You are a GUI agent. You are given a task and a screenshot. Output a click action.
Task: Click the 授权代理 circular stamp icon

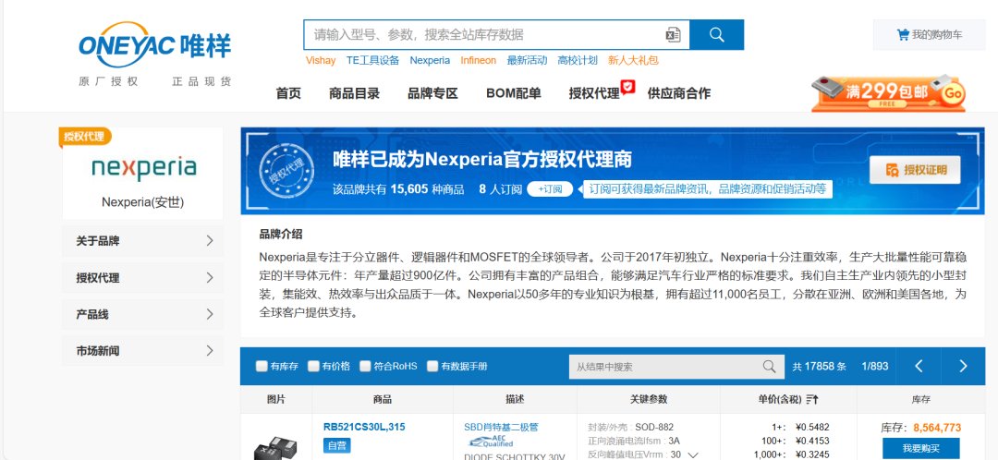[286, 170]
